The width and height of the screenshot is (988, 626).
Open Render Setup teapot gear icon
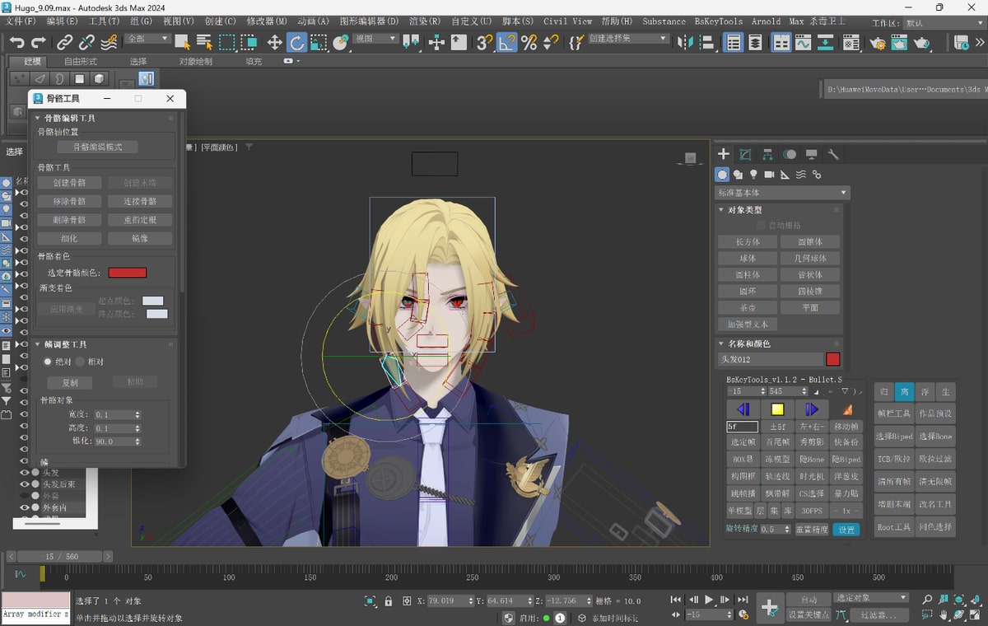coord(878,42)
